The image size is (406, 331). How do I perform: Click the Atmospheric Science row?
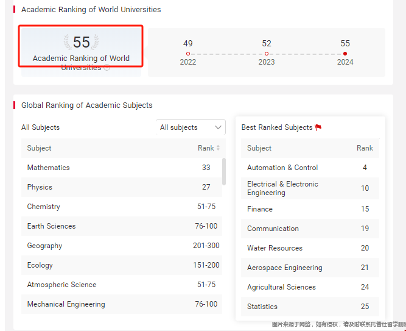pyautogui.click(x=122, y=285)
